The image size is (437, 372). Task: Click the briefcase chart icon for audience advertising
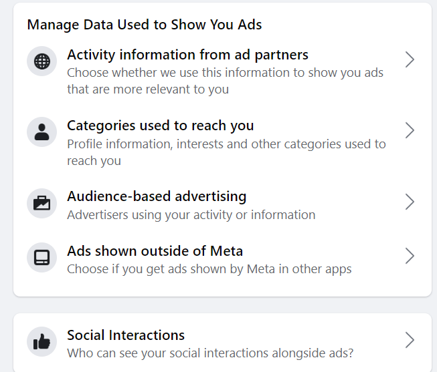point(41,203)
